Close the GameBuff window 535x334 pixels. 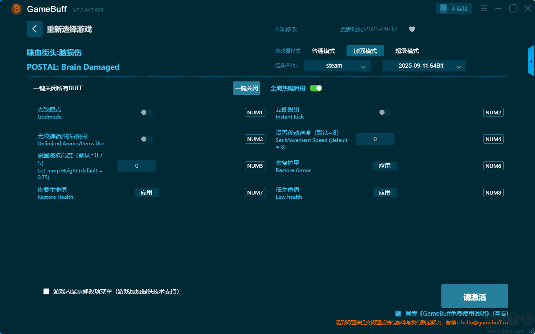point(528,8)
